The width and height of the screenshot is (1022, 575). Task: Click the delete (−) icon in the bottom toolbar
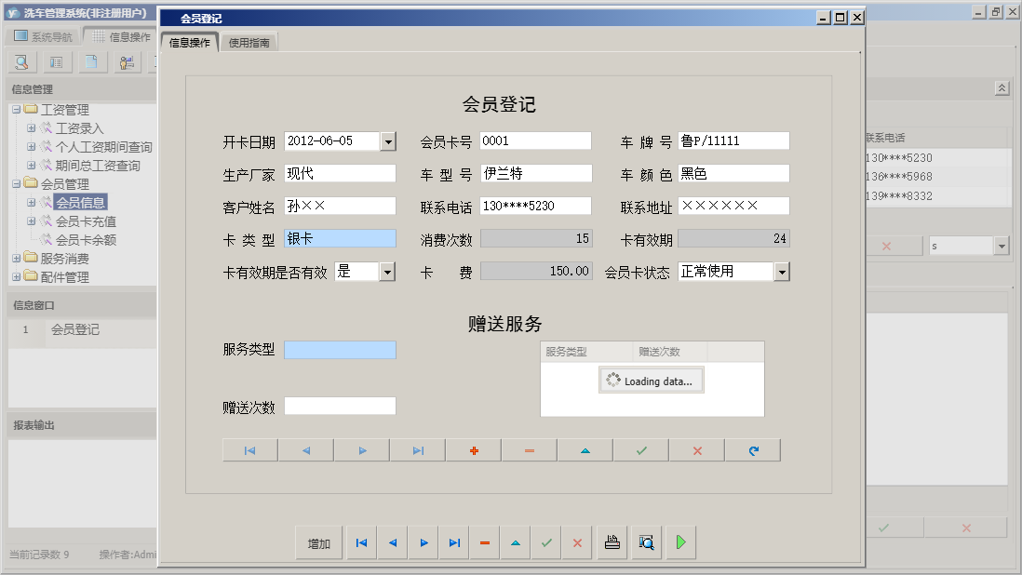click(x=484, y=542)
